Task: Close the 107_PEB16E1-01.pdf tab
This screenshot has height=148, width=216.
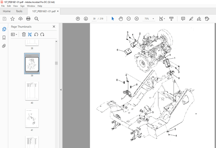Action: 58,11
